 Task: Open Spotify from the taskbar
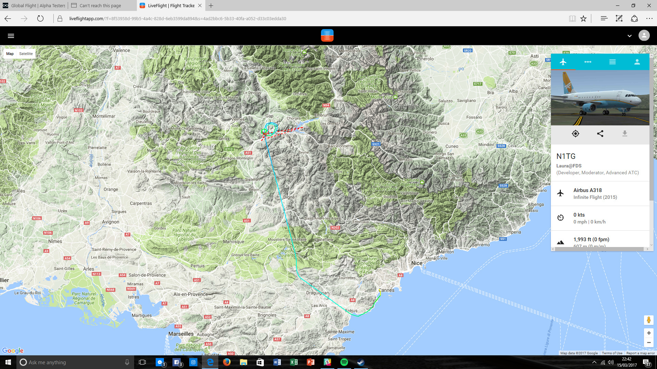click(x=344, y=362)
